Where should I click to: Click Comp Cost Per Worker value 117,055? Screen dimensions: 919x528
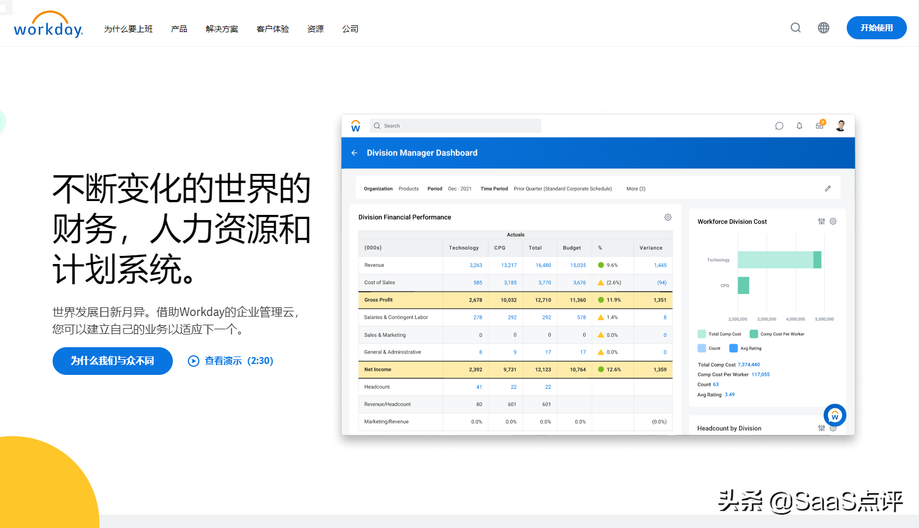[761, 374]
